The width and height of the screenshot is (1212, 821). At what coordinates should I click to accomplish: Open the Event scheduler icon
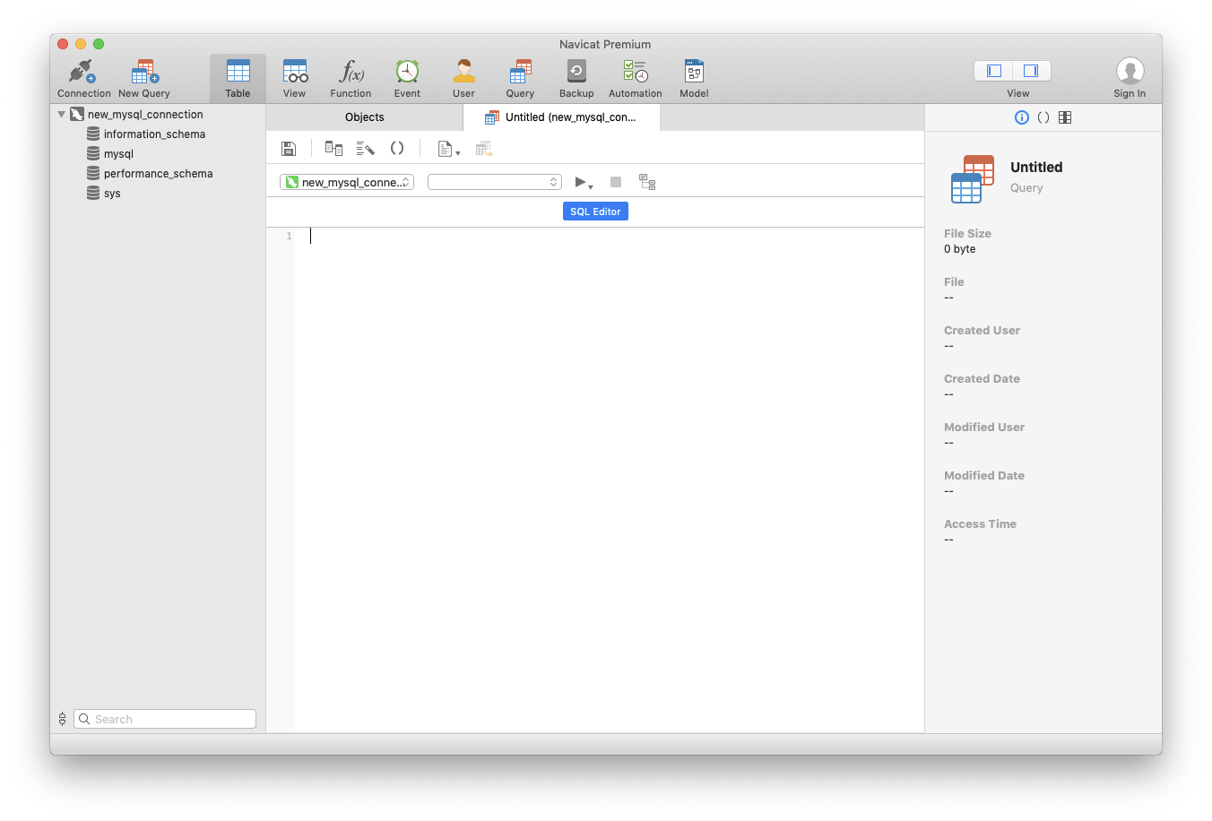pyautogui.click(x=407, y=79)
